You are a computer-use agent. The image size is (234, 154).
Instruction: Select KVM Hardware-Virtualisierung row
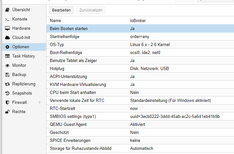pyautogui.click(x=140, y=85)
